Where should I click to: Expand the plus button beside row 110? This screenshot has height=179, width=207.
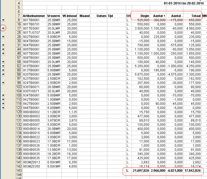tap(3, 99)
